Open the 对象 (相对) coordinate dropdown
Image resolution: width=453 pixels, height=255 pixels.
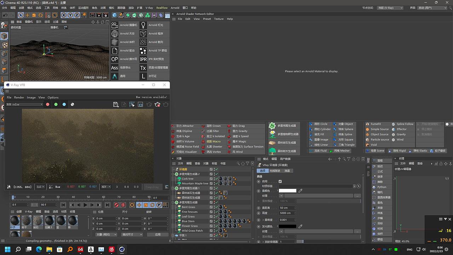tap(107, 234)
